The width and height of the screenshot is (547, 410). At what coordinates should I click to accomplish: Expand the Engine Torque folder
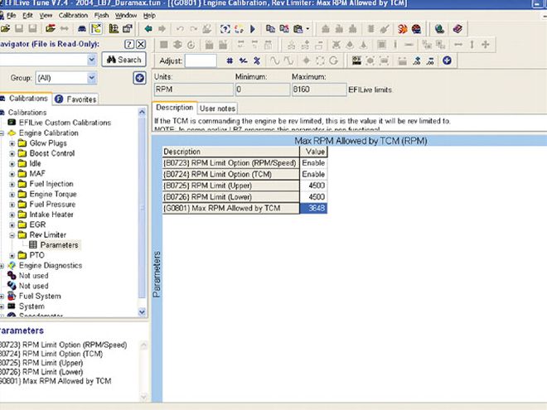point(12,194)
